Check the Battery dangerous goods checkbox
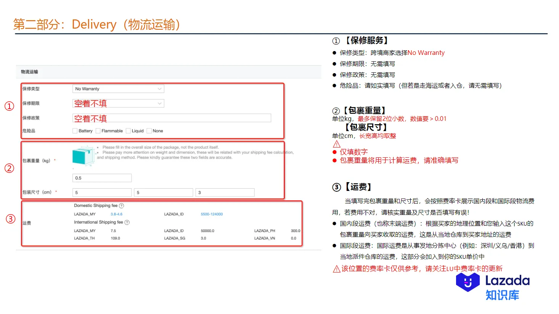 (75, 131)
